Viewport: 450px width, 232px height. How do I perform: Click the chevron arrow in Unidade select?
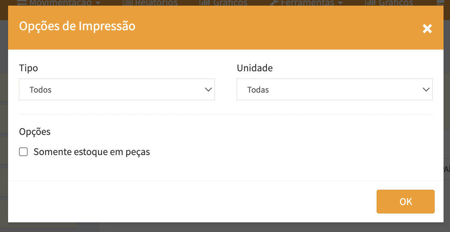[426, 89]
